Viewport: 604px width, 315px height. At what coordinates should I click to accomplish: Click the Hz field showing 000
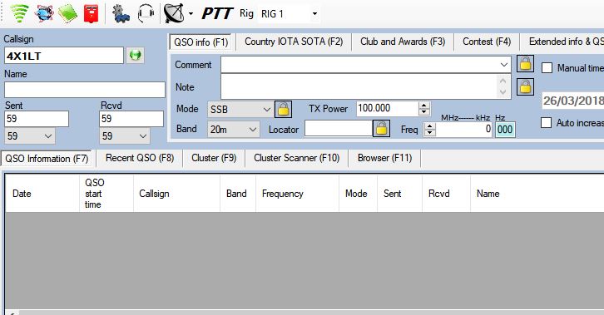(505, 130)
